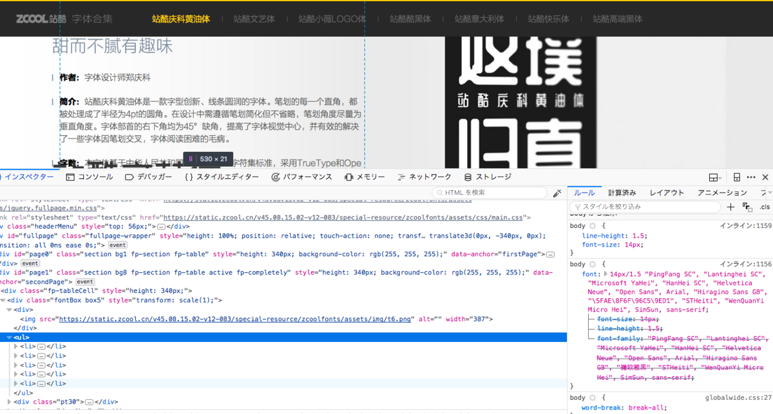Open the パフォーマンス (Performance) tab
Image resolution: width=773 pixels, height=414 pixels.
301,177
